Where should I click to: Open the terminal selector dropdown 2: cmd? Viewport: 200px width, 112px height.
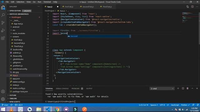(x=162, y=88)
